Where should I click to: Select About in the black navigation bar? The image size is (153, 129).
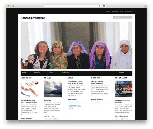click(x=24, y=73)
